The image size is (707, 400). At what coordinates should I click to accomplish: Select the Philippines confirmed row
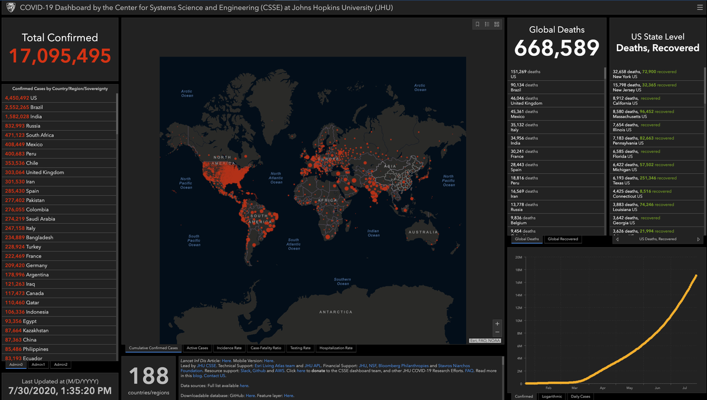[59, 349]
